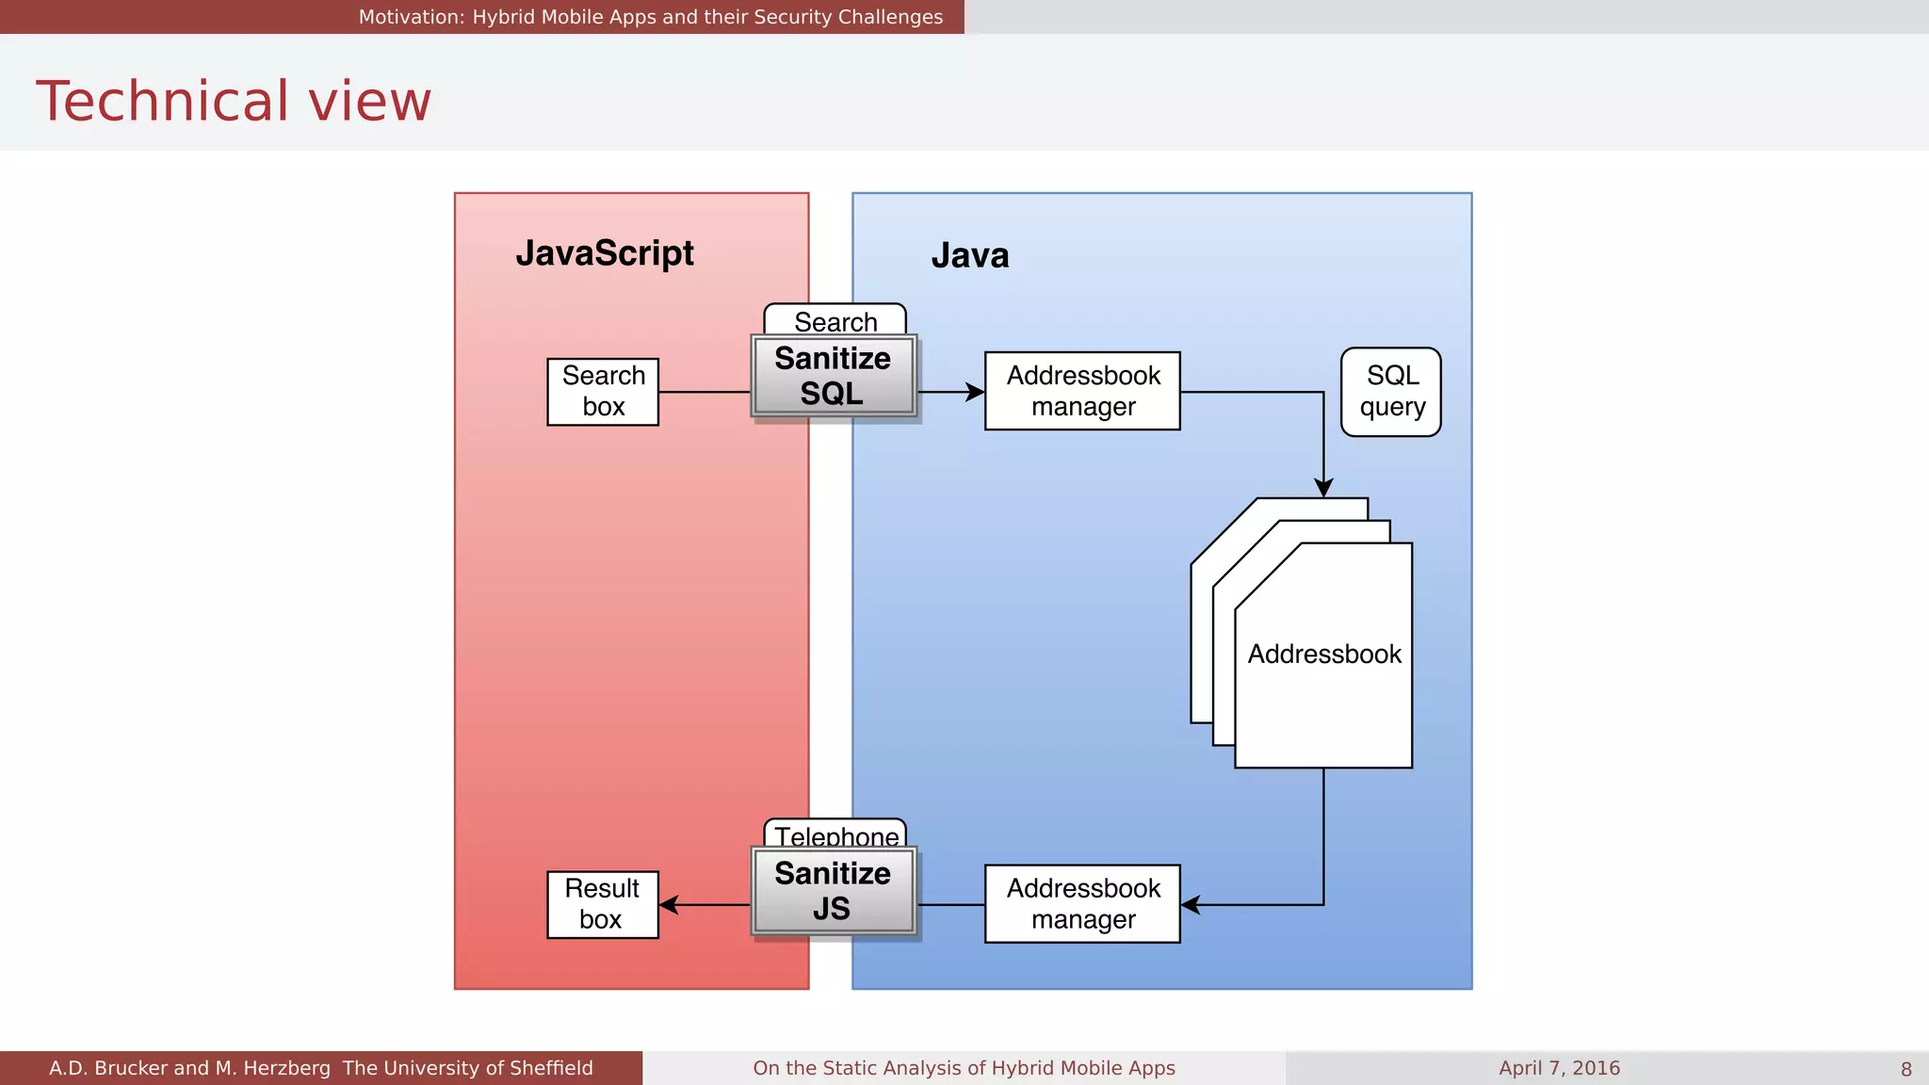Click the Motivation section header bar

650,17
